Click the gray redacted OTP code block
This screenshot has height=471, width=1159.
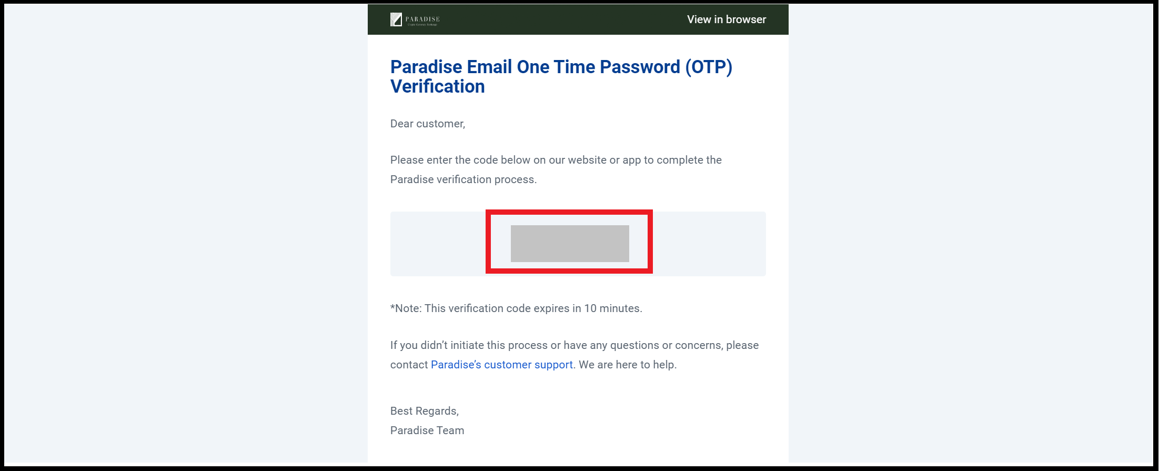(570, 244)
